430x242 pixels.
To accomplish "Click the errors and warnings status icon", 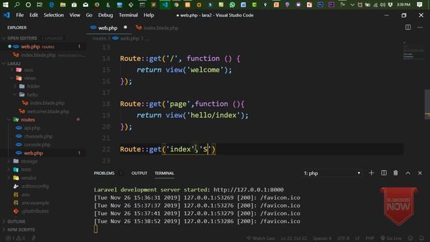I will click(x=16, y=238).
